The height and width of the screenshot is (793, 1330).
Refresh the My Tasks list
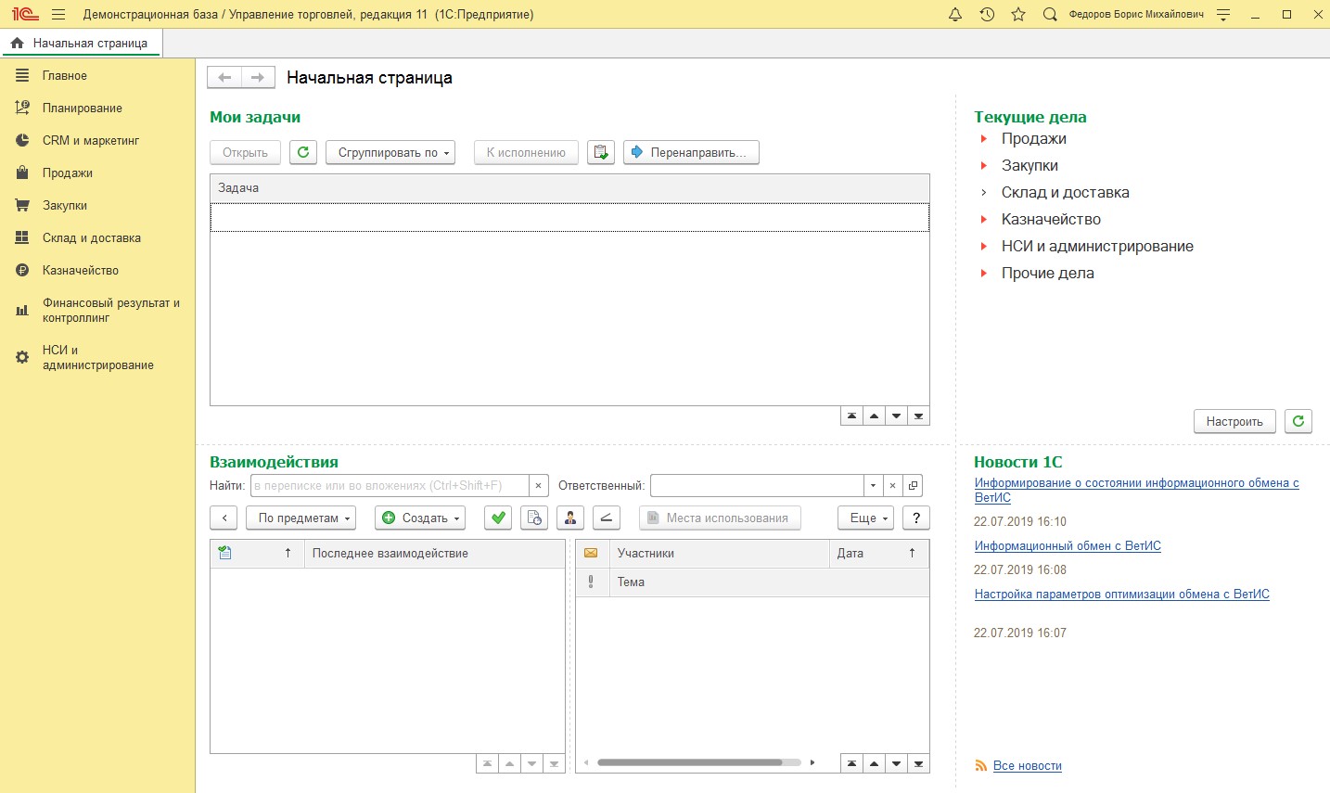tap(303, 152)
